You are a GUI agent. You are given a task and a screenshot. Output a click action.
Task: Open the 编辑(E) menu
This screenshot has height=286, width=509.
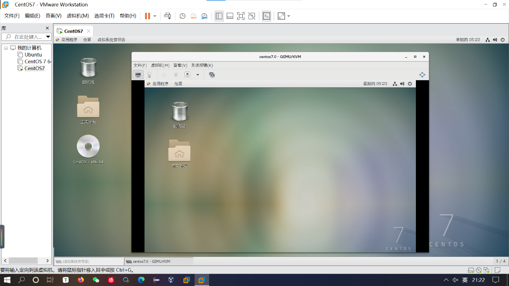click(x=33, y=16)
